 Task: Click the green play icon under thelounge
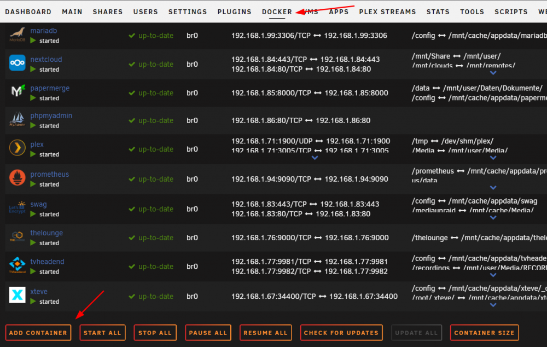tap(33, 242)
